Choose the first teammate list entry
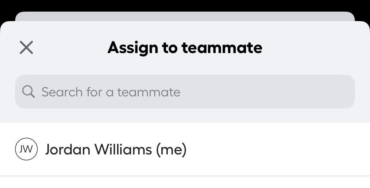This screenshot has width=370, height=188. [x=185, y=149]
